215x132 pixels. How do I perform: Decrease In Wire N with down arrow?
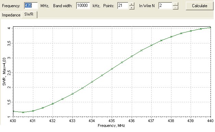click(x=176, y=8)
